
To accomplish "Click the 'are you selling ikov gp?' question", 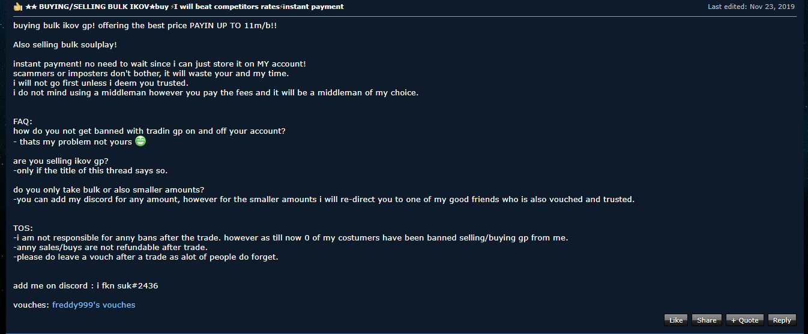I will [x=61, y=161].
